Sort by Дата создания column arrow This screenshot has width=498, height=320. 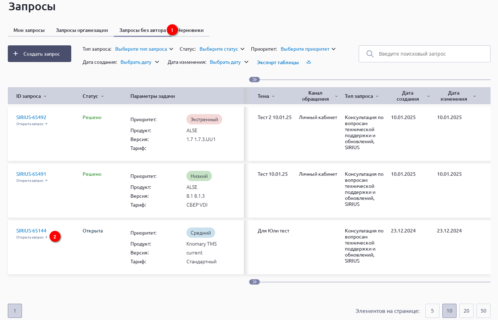pyautogui.click(x=428, y=96)
